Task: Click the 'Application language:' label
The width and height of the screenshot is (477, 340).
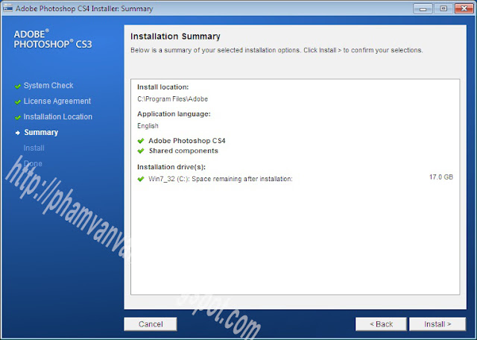Action: pyautogui.click(x=174, y=114)
